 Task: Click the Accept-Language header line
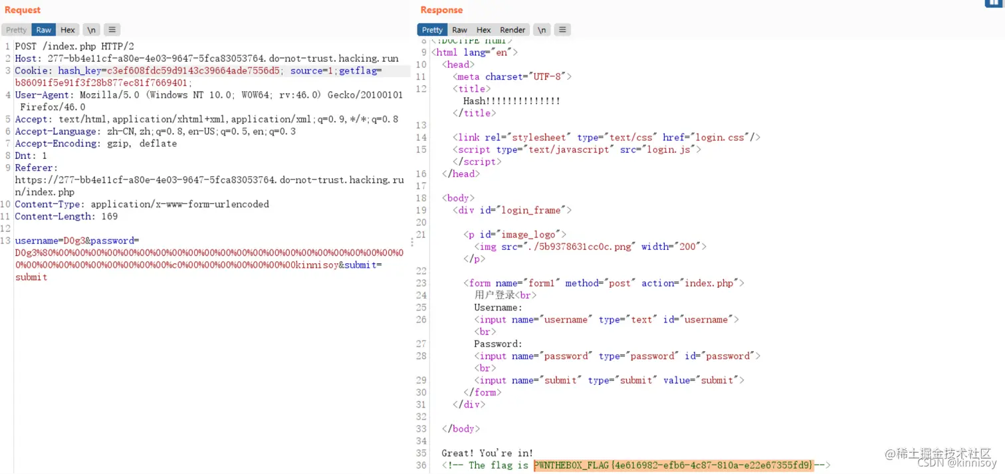point(156,132)
